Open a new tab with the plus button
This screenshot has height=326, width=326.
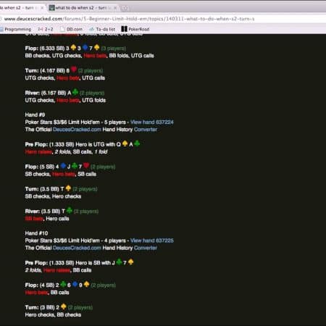(x=125, y=8)
